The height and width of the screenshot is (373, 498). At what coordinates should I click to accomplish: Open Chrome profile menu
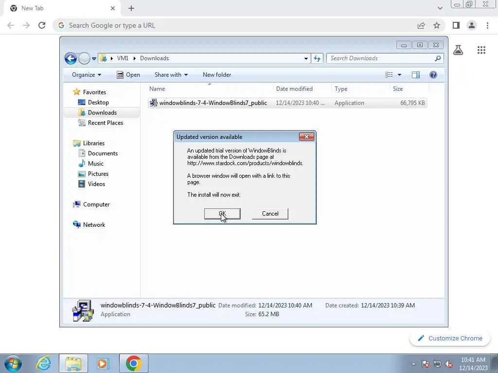coord(472,25)
